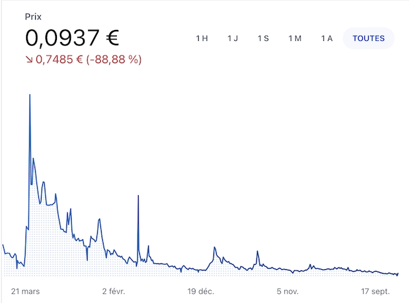The image size is (409, 303).
Task: Click the highest peak on the chart
Action: tap(30, 95)
